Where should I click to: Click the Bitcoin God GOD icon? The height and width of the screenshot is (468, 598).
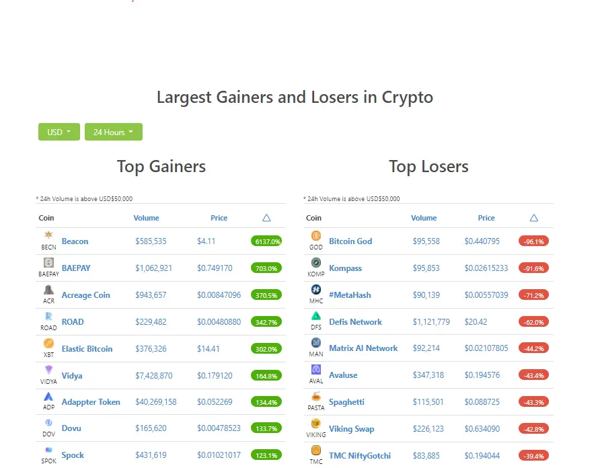coord(315,235)
